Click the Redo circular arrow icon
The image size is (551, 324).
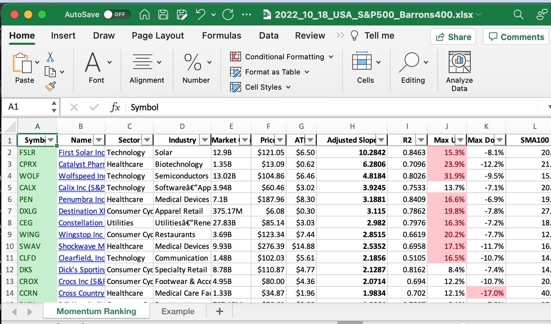[x=228, y=14]
